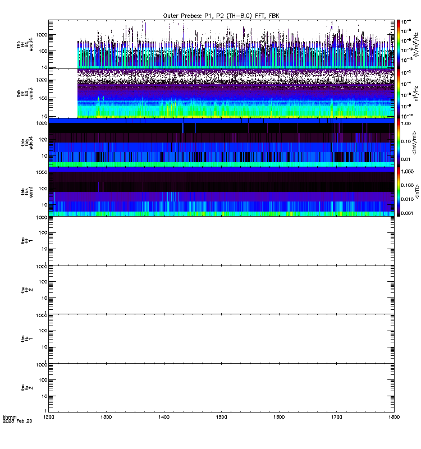
Task: Click the thb fff 64 scm3 spectrogram panel
Action: click(221, 93)
